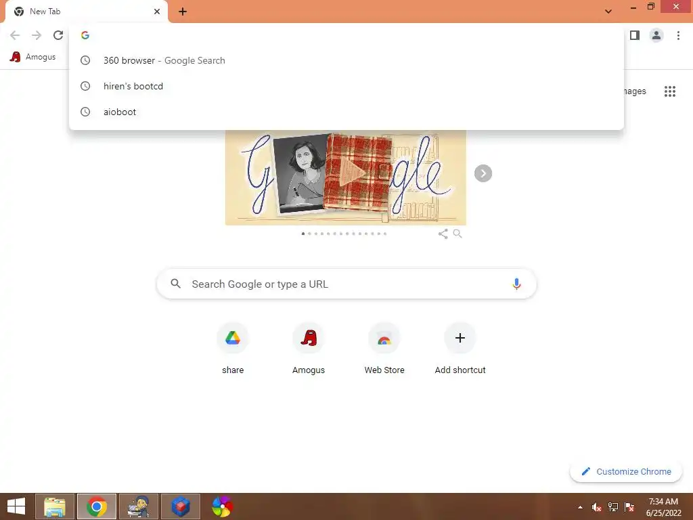Open File Explorer from the taskbar

click(x=55, y=506)
